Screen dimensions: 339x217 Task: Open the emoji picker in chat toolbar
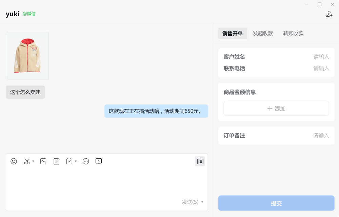(x=14, y=161)
